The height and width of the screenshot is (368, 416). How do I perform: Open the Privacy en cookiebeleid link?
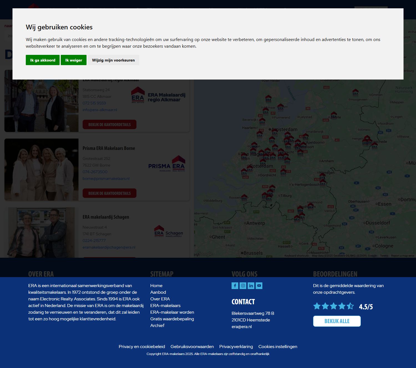tap(142, 346)
